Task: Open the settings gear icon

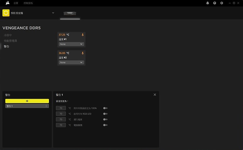Action: pyautogui.click(x=222, y=3)
